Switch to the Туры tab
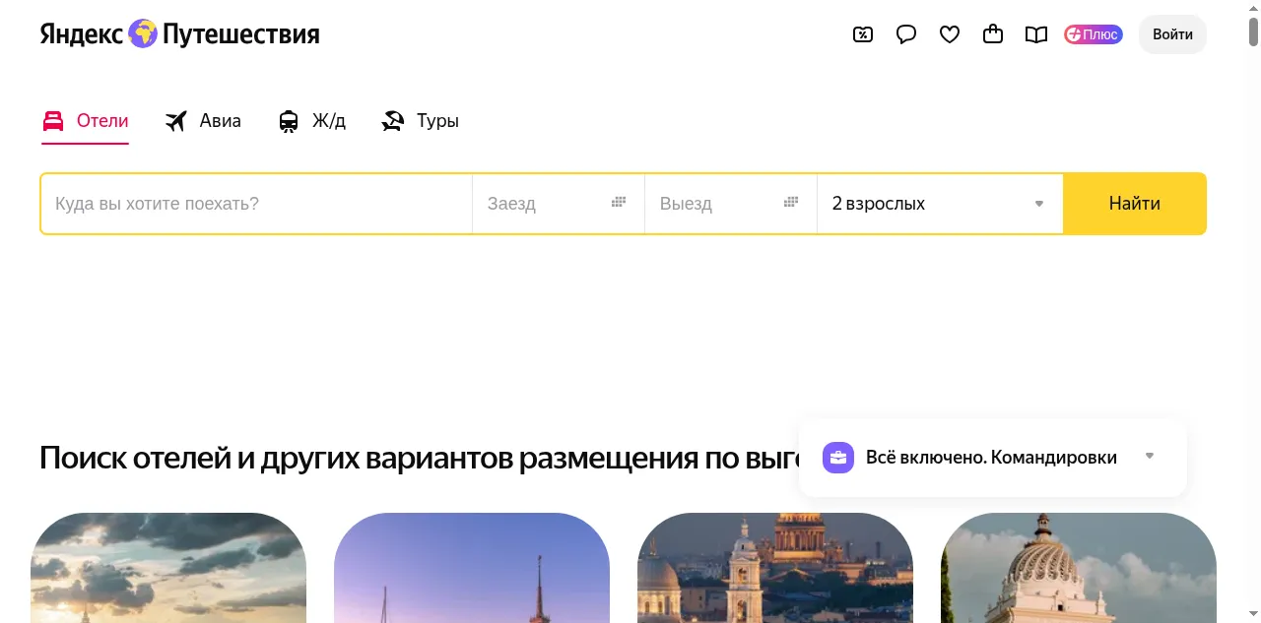The image size is (1261, 623). tap(420, 121)
